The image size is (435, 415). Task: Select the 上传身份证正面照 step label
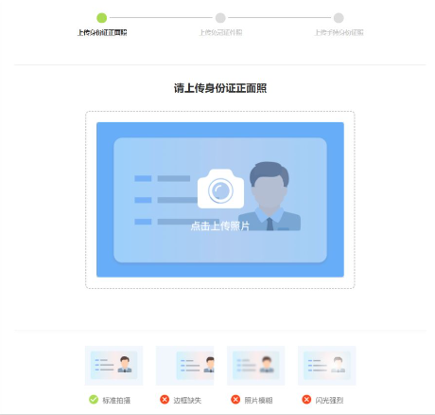(x=102, y=32)
